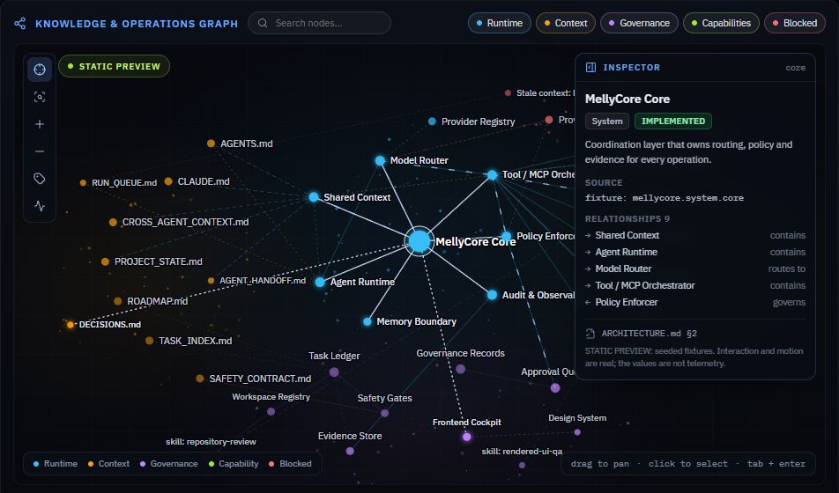This screenshot has width=839, height=493.
Task: Click the recenter graph crosshair icon
Action: (x=40, y=70)
